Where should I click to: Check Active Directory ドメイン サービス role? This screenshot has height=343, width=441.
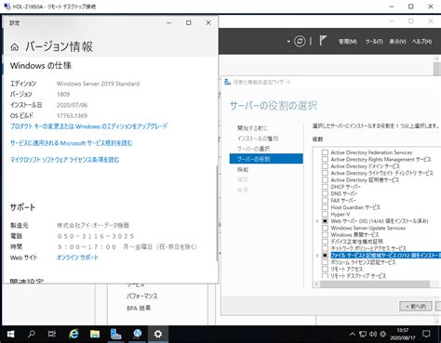coord(325,166)
